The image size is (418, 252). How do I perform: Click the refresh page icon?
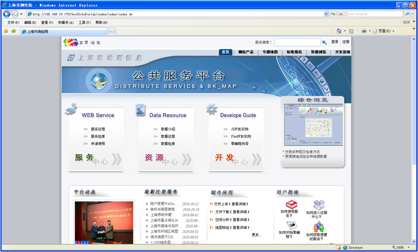(x=333, y=14)
